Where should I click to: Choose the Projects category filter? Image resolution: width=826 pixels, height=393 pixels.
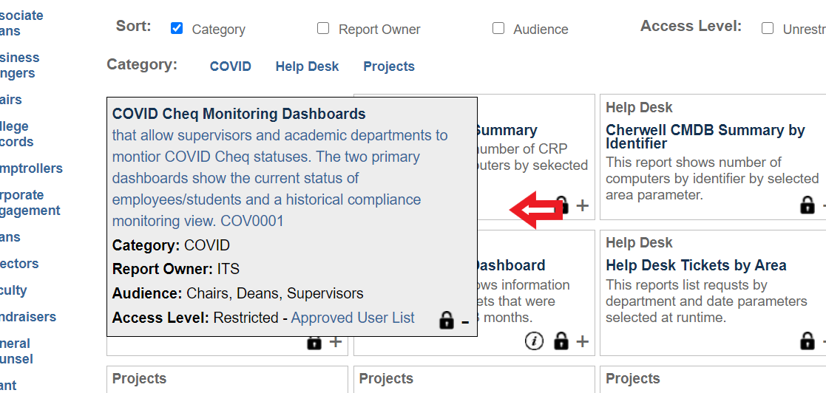tap(389, 66)
